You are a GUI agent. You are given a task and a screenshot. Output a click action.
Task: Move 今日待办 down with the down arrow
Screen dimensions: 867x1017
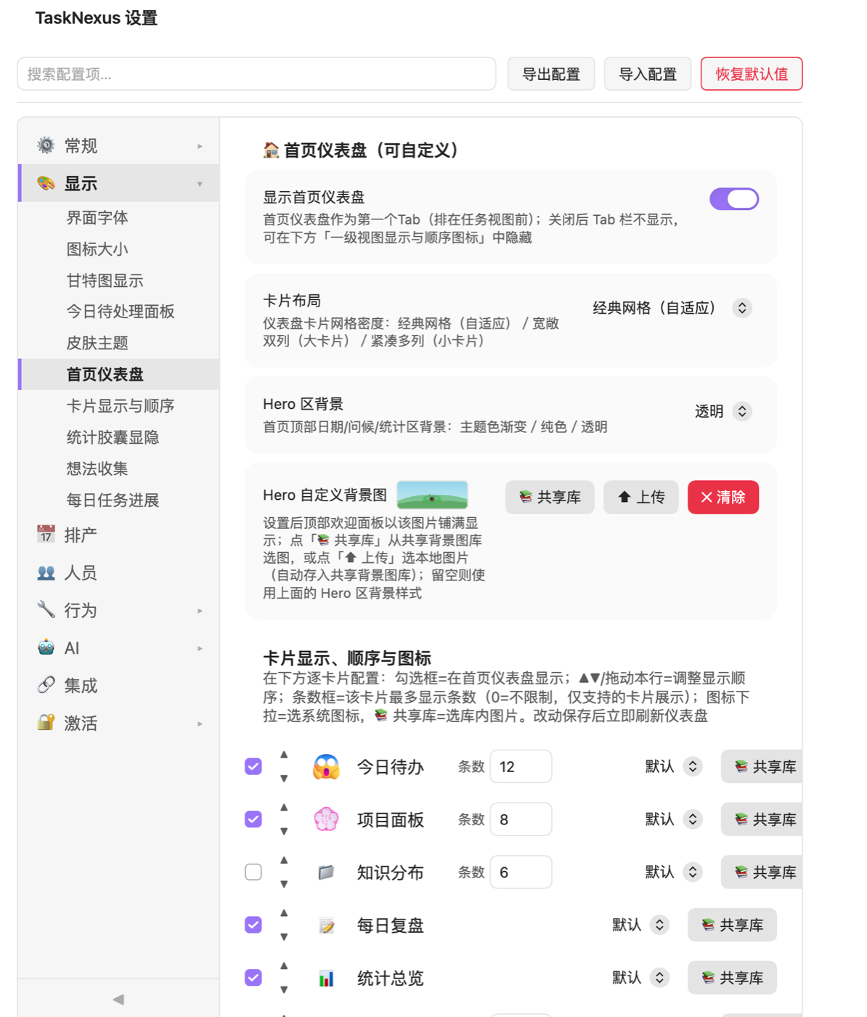284,778
